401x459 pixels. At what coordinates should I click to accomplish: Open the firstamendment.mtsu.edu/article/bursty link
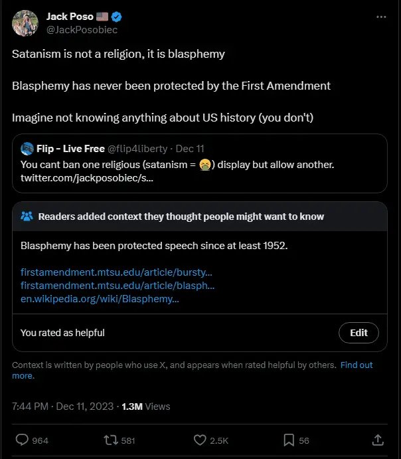(x=116, y=272)
